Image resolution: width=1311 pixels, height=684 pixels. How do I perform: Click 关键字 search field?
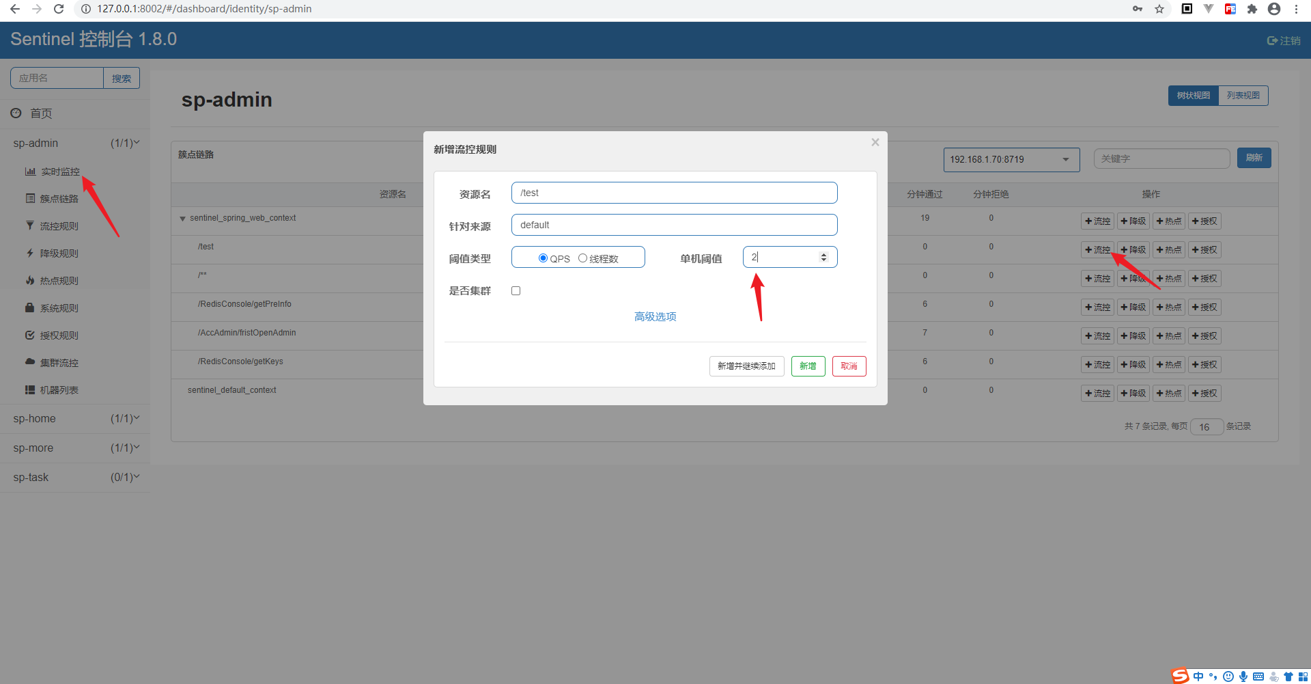(x=1161, y=159)
